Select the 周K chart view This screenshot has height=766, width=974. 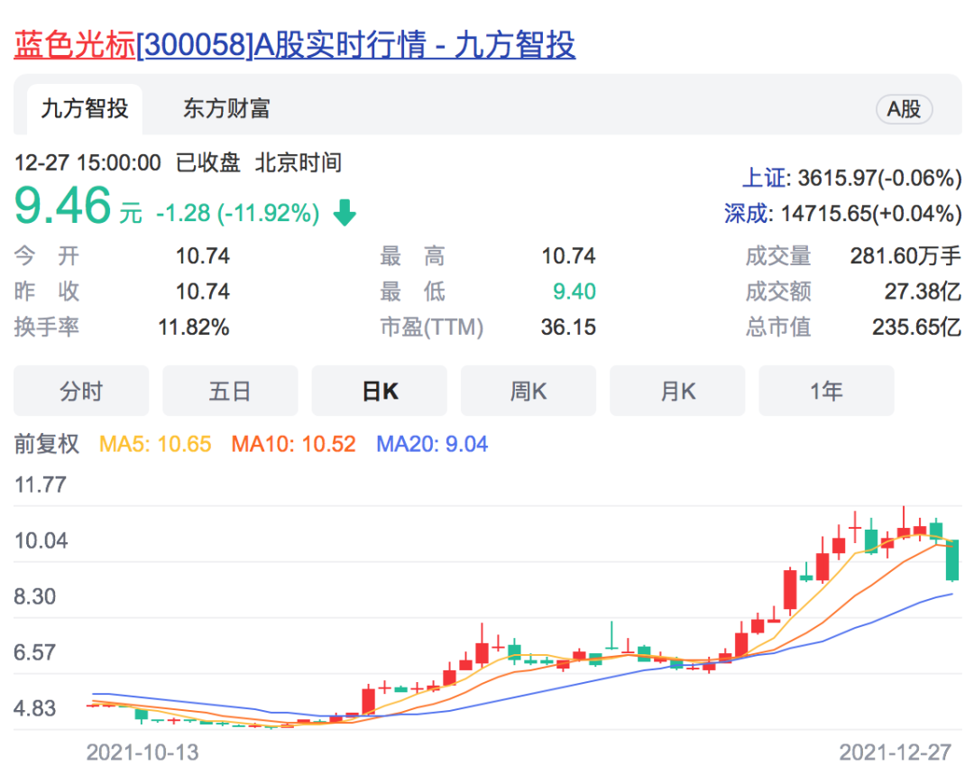coord(528,391)
